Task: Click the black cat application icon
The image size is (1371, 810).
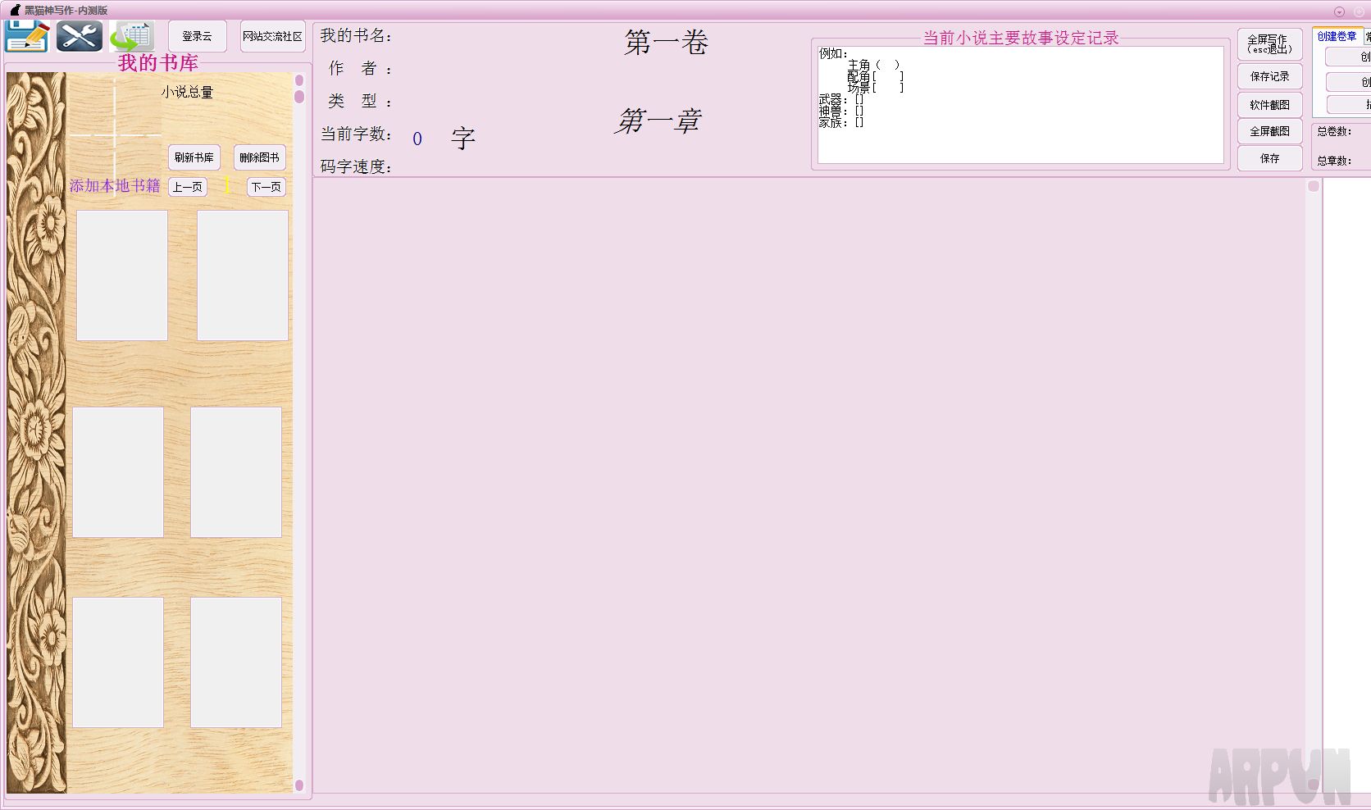Action: pyautogui.click(x=15, y=10)
